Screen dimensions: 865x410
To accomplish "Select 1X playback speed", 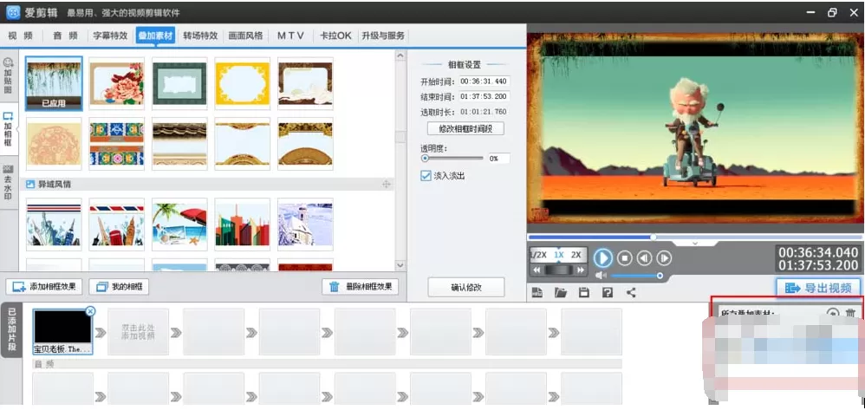I will click(x=559, y=255).
